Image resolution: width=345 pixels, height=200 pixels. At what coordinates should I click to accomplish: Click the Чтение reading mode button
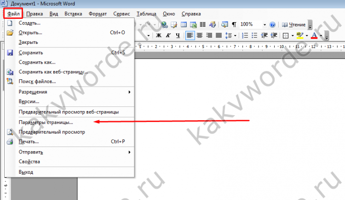pyautogui.click(x=293, y=24)
